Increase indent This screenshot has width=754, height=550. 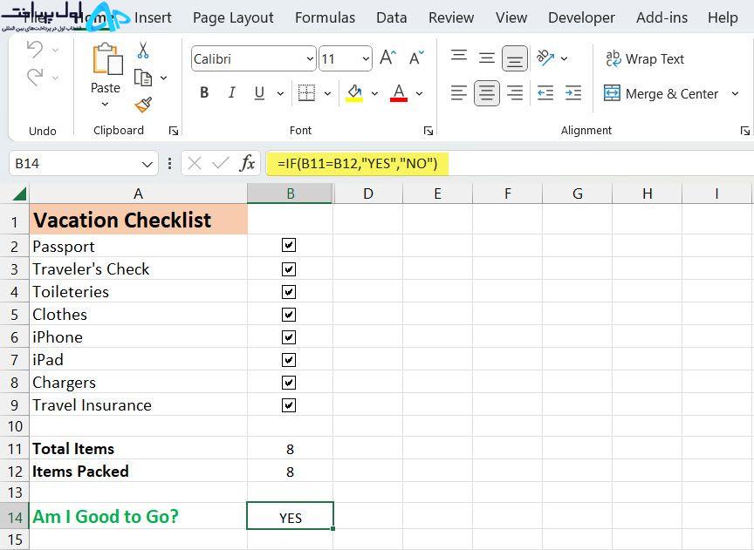click(573, 92)
